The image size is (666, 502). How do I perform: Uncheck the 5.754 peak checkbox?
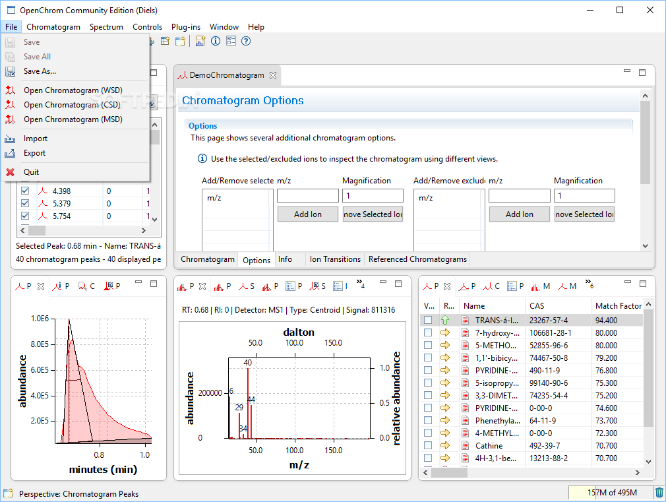(25, 216)
